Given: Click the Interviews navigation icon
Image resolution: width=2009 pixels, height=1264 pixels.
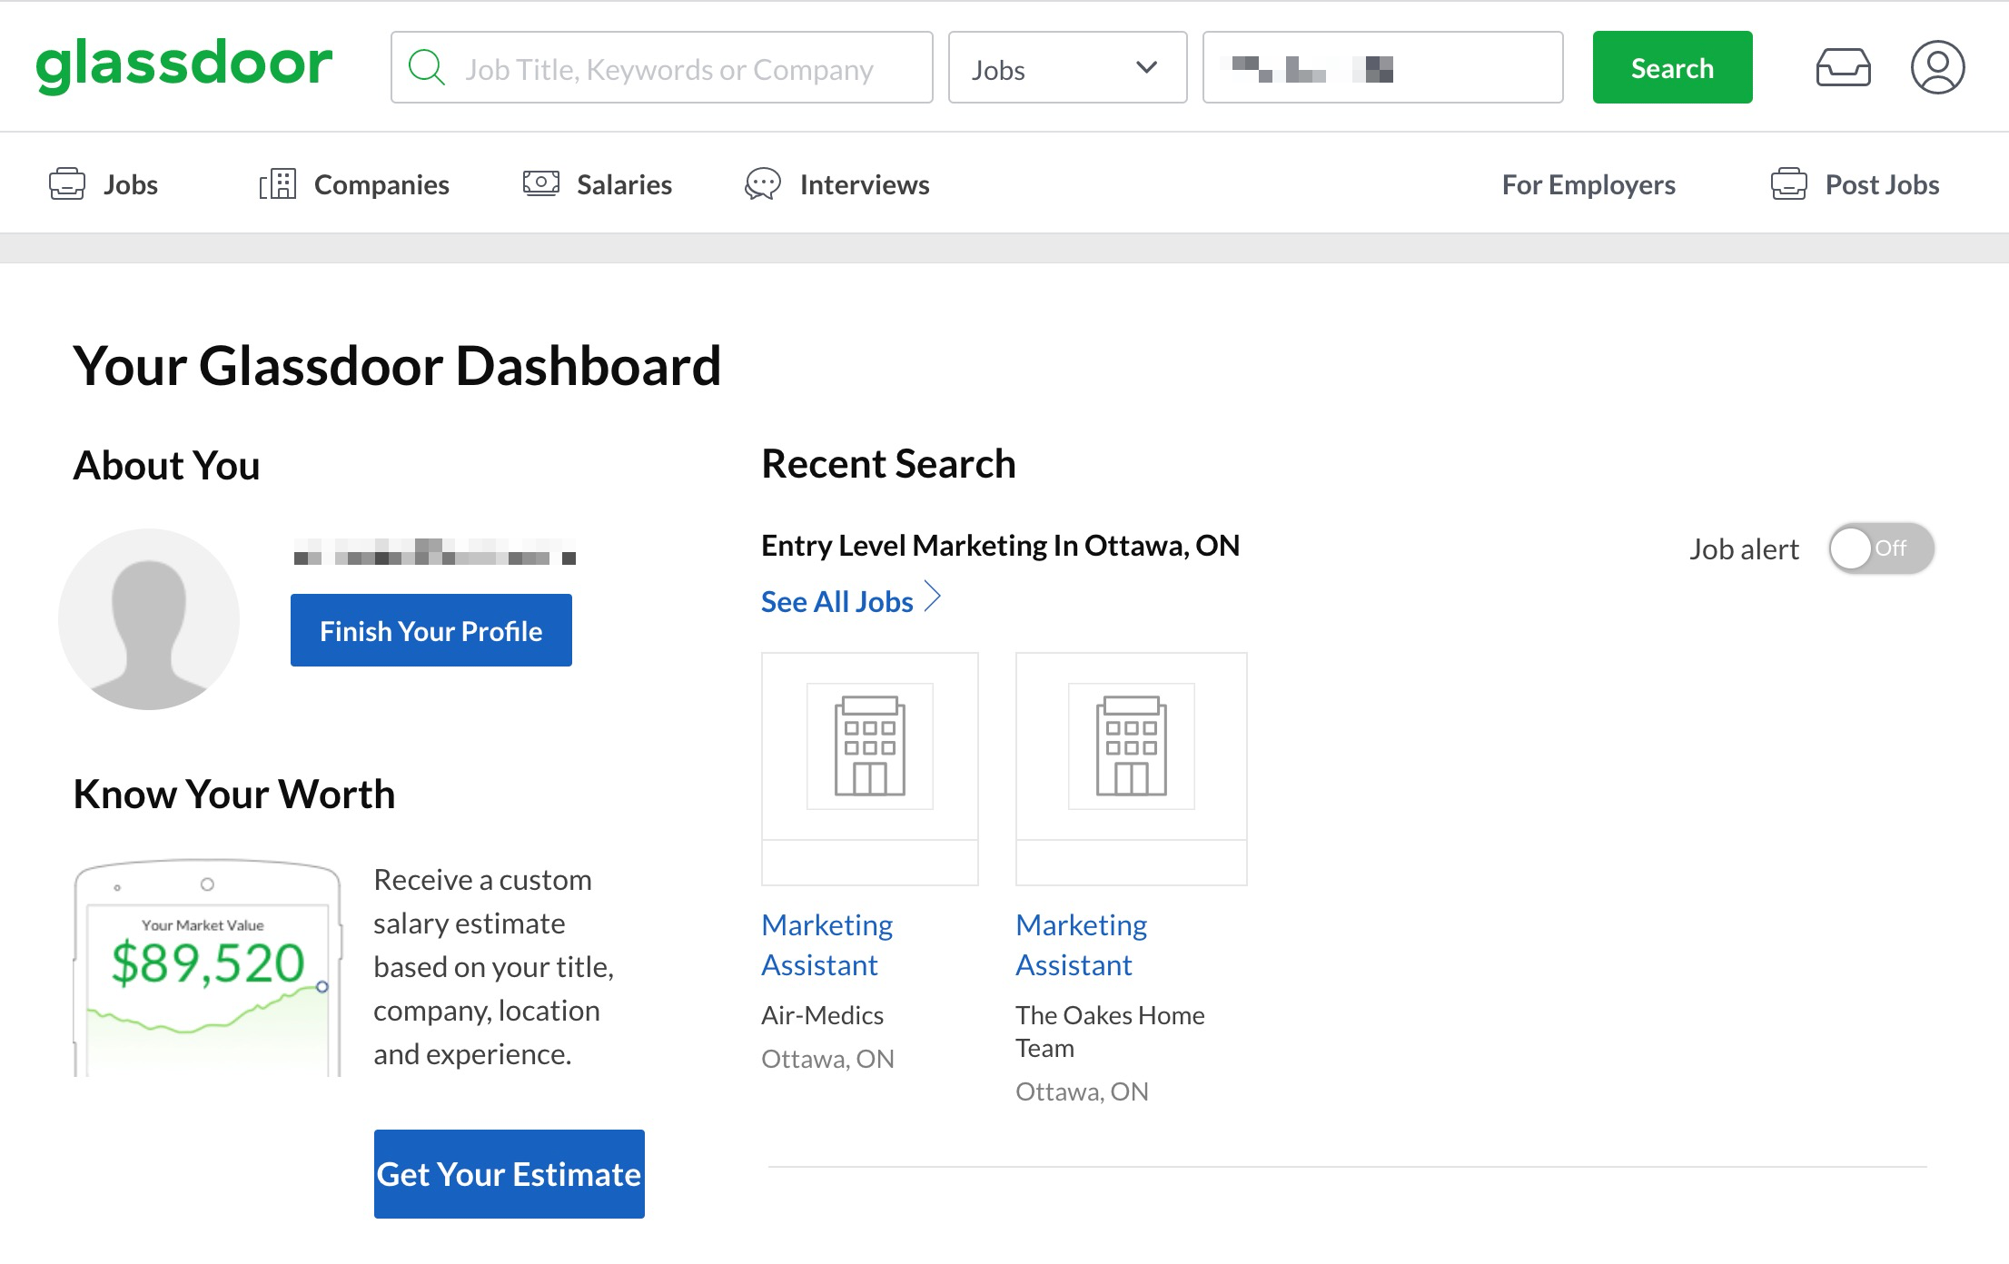Looking at the screenshot, I should pyautogui.click(x=763, y=183).
